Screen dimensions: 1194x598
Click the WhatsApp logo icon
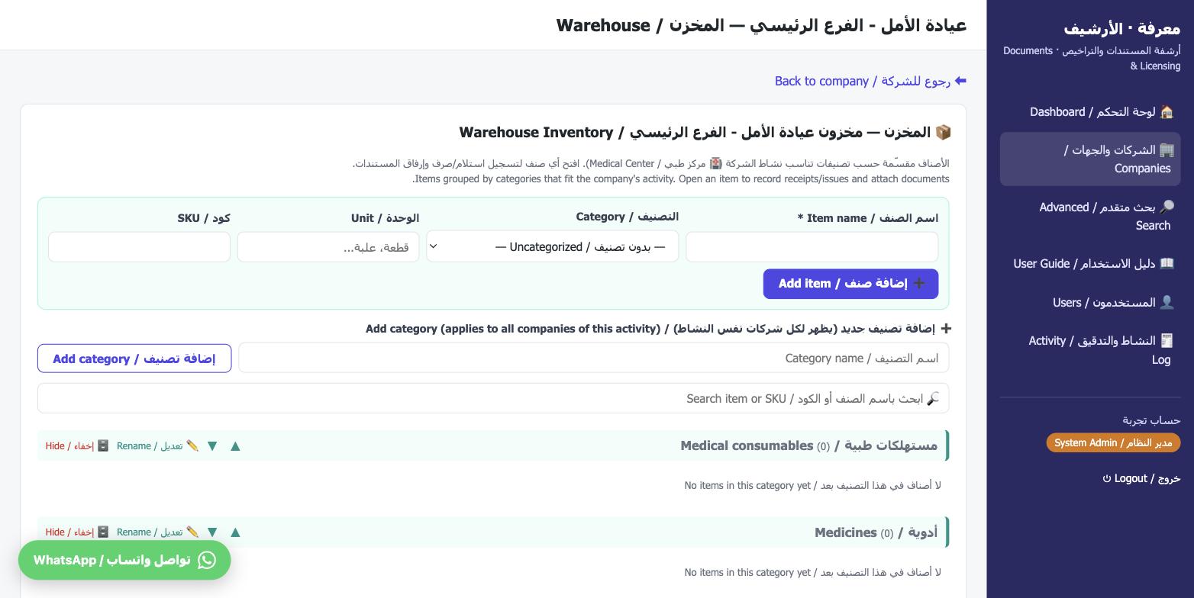(x=206, y=560)
